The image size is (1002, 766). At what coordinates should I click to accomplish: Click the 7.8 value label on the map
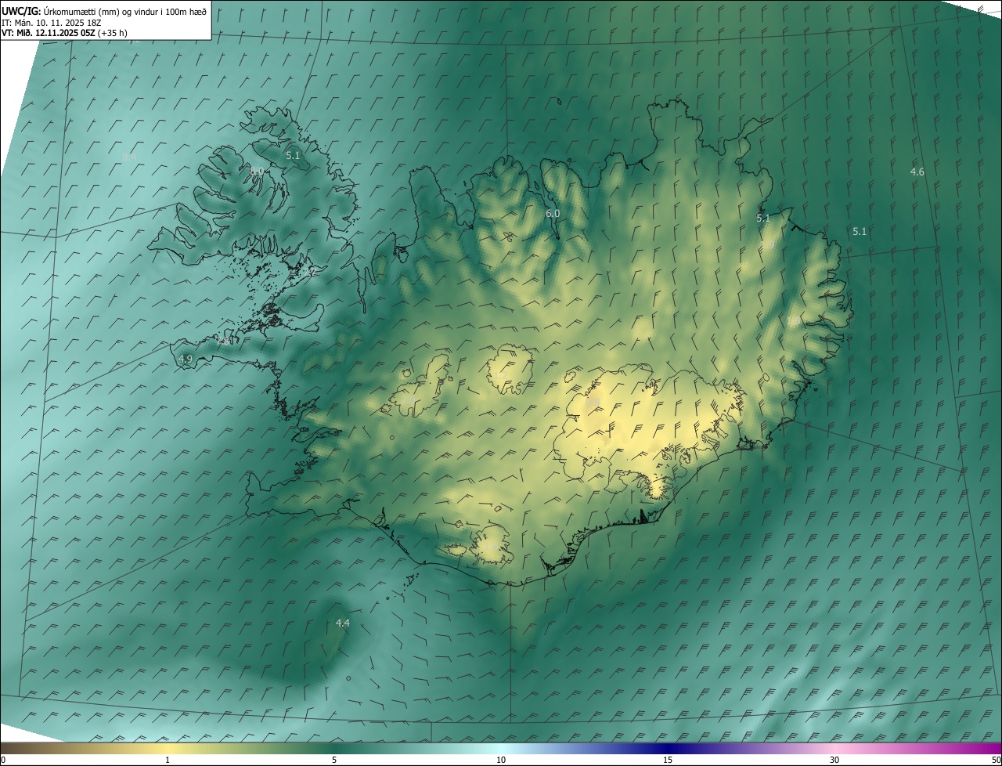pyautogui.click(x=225, y=341)
